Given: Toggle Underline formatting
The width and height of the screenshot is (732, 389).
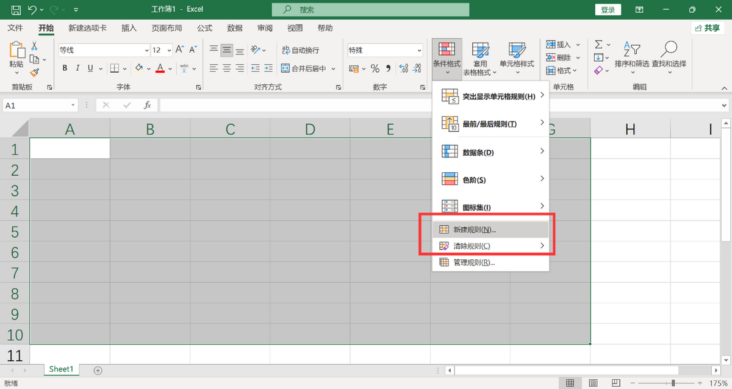Looking at the screenshot, I should [91, 68].
